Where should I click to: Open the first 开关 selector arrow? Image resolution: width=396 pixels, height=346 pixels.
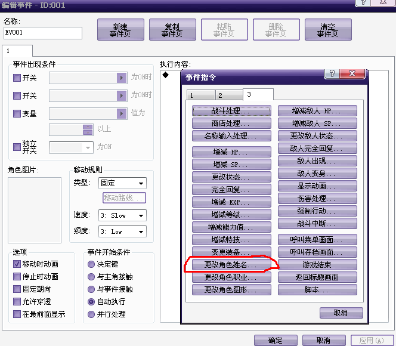coord(122,78)
